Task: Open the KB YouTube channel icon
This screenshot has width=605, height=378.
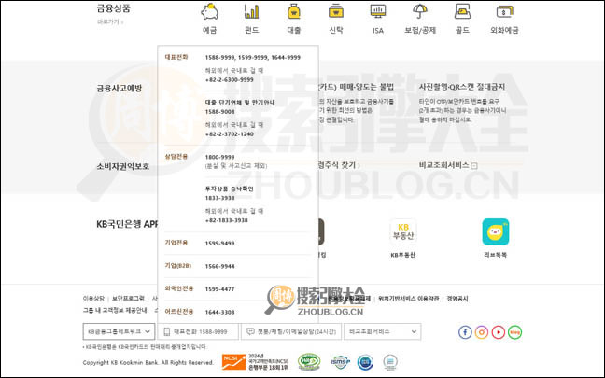Action: (499, 331)
